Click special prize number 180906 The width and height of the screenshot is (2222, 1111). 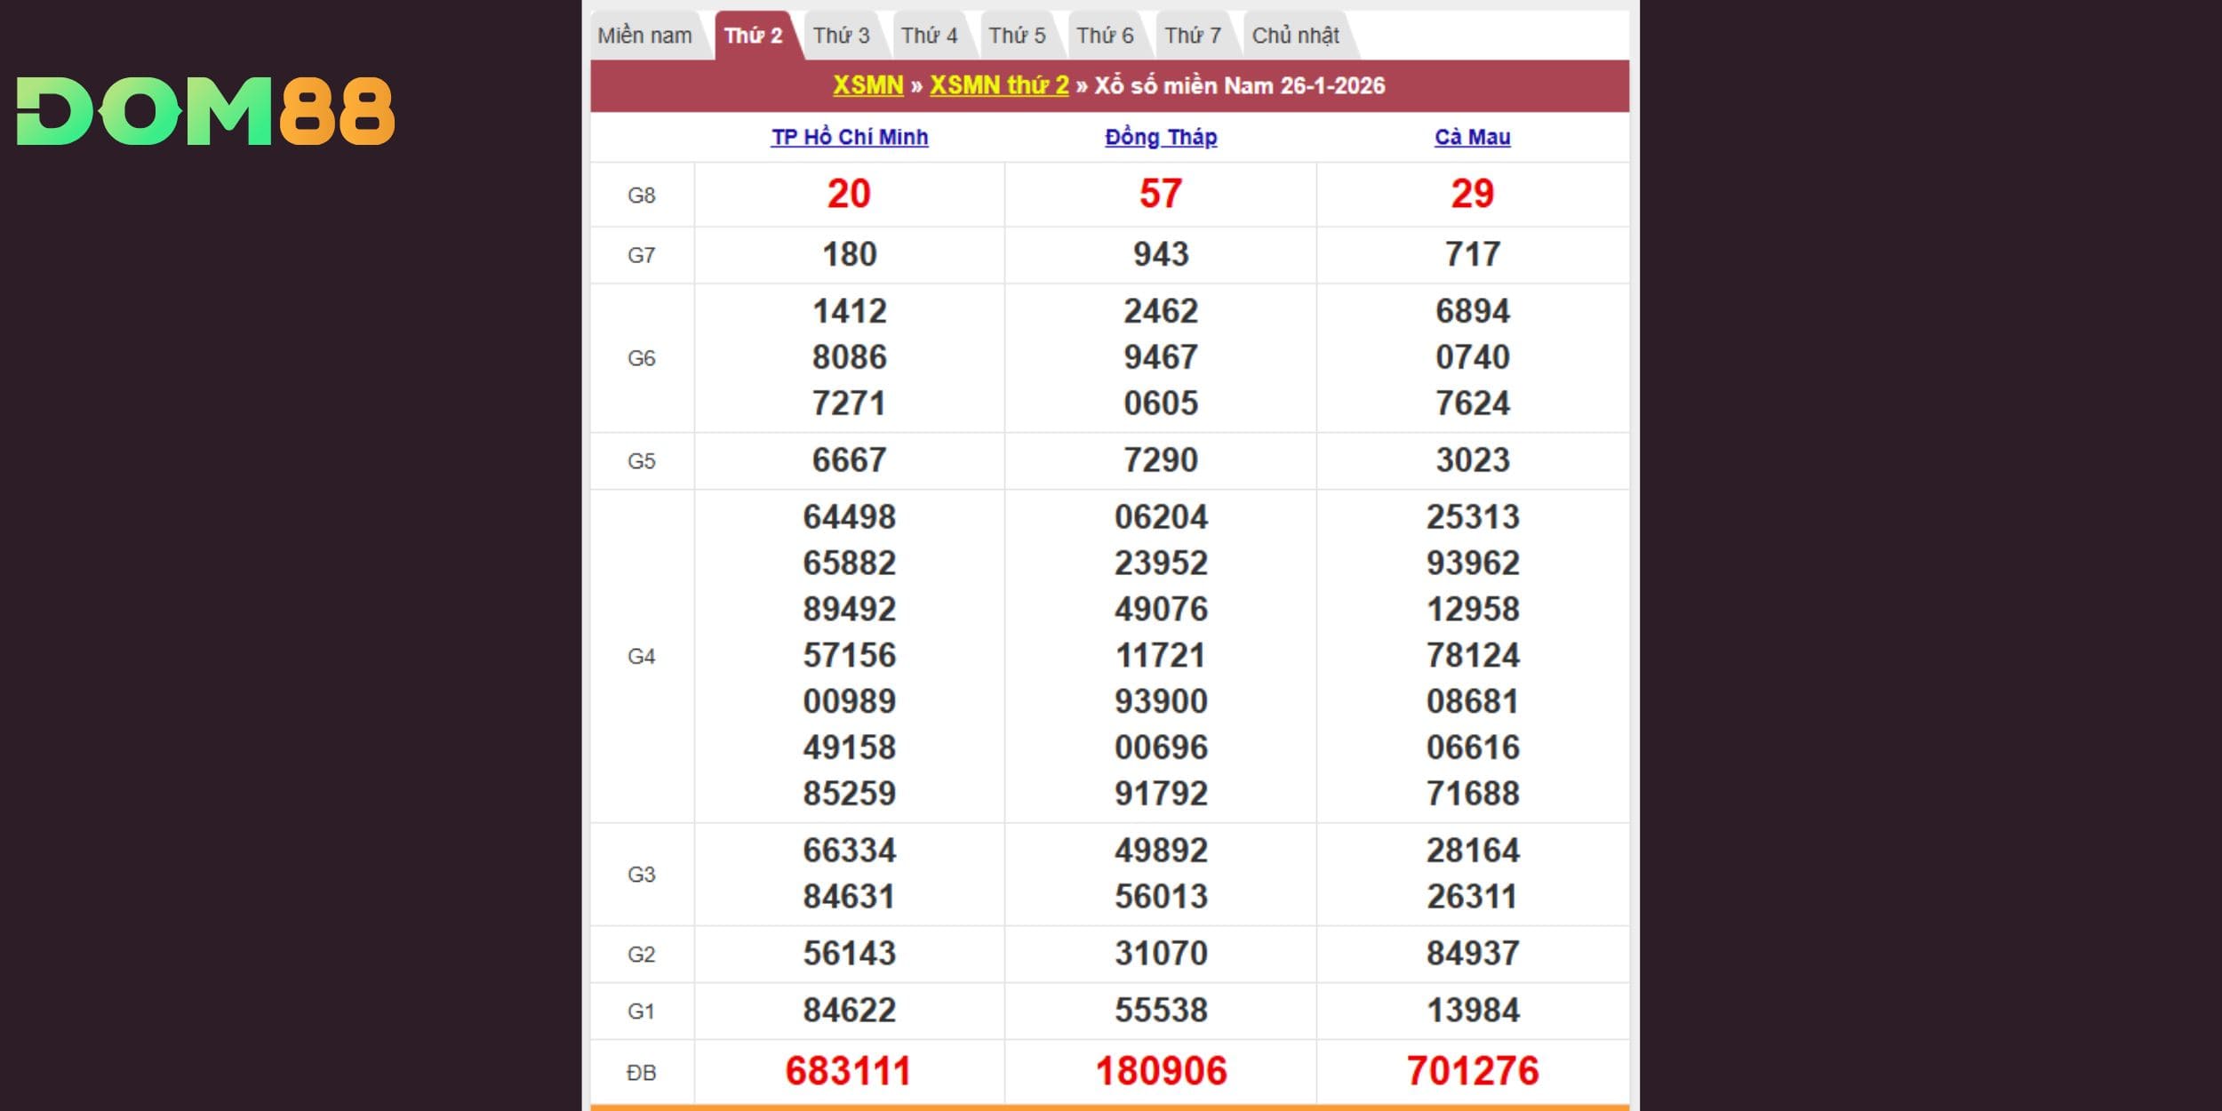1161,1071
